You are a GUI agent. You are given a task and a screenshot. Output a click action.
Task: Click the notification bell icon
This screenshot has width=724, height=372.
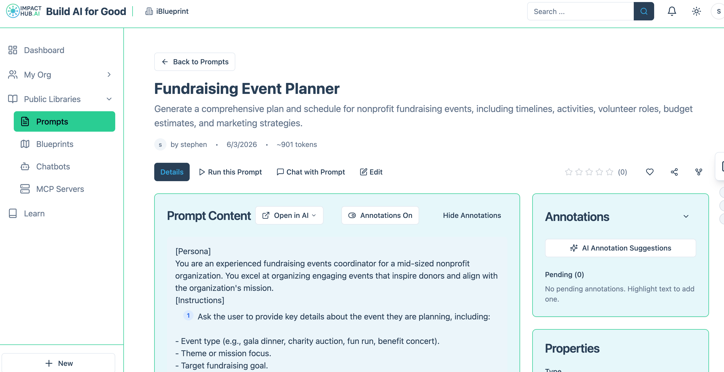tap(672, 11)
